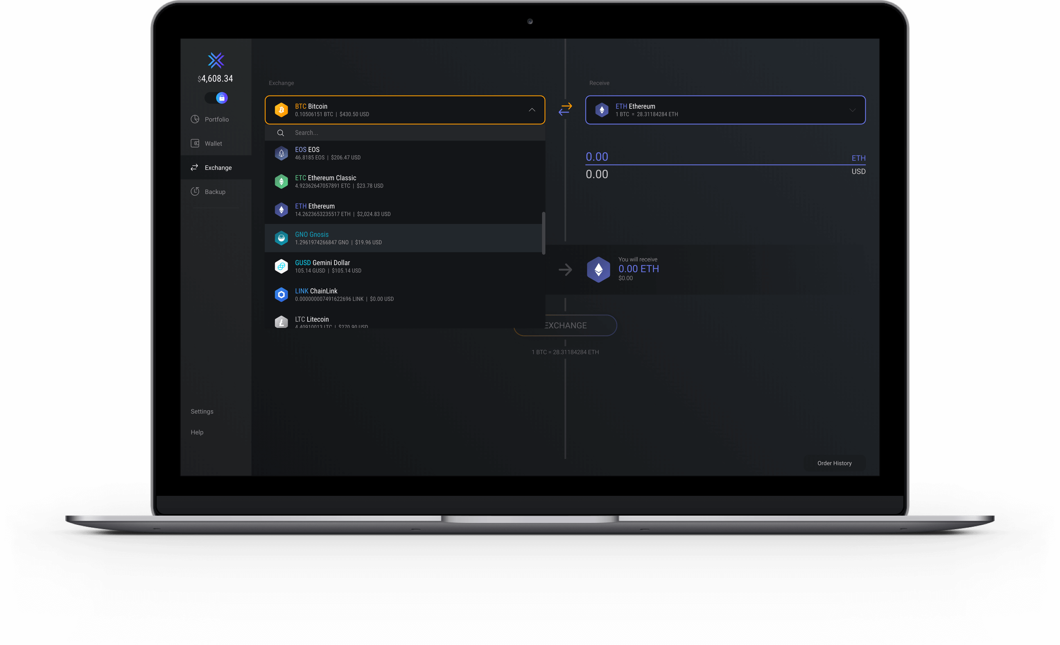Collapse the BTC Bitcoin dropdown chevron

[x=532, y=110]
